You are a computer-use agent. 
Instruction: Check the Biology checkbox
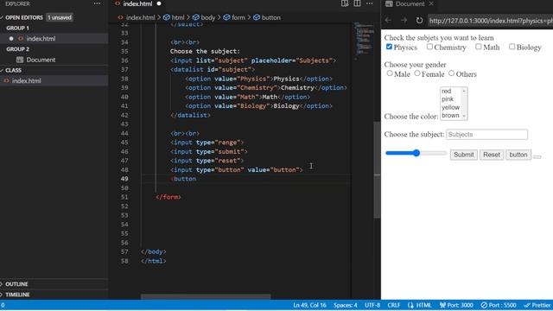(512, 47)
